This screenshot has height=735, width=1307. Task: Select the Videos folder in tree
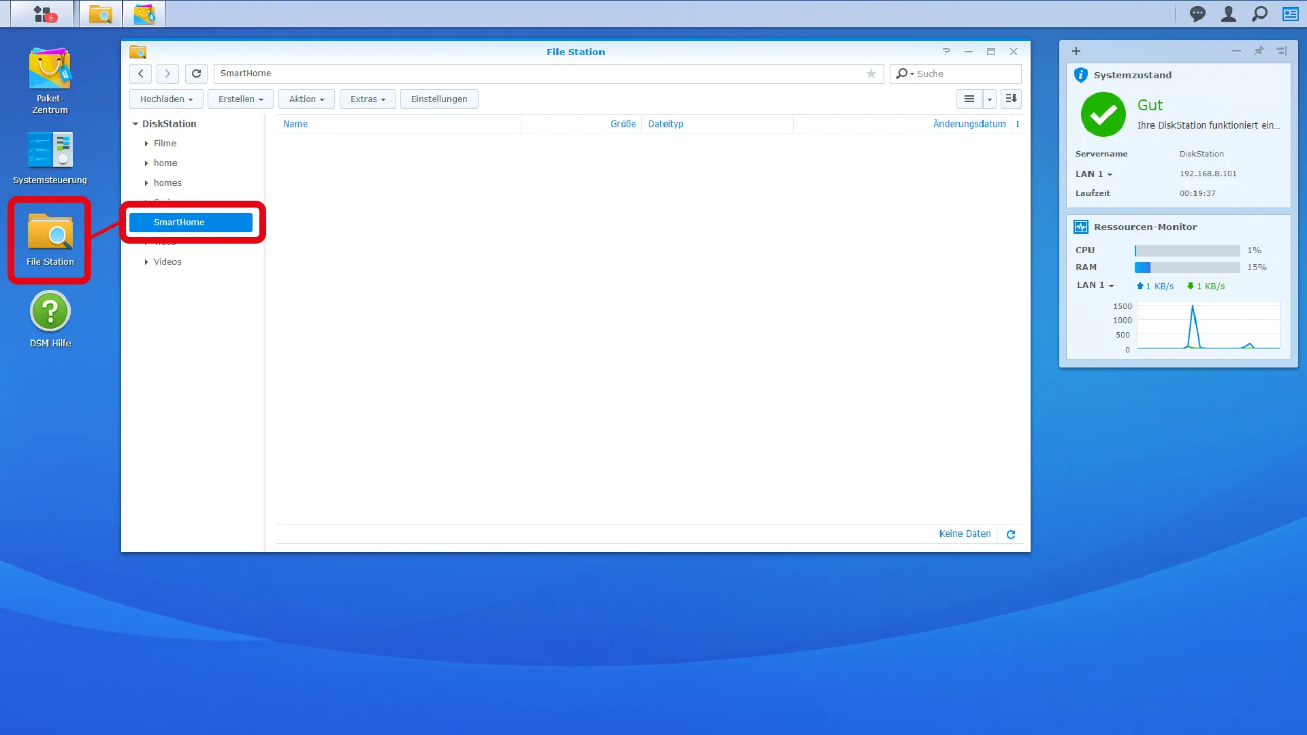[167, 262]
